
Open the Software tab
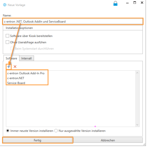11,58
